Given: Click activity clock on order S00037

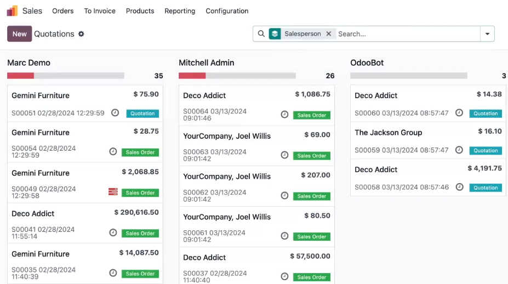Looking at the screenshot, I should [x=284, y=276].
